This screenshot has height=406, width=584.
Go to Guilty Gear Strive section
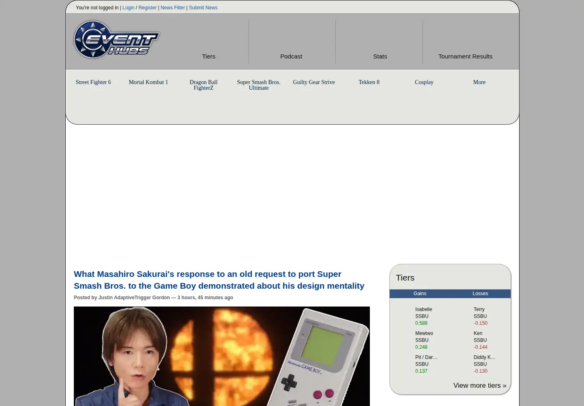click(314, 82)
